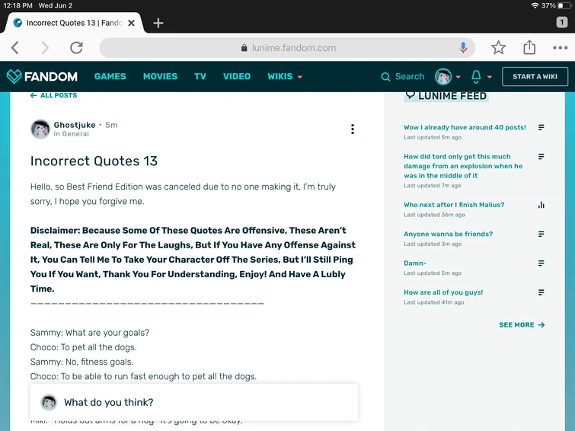Image resolution: width=575 pixels, height=431 pixels.
Task: Click the 'What do you think?' reply box
Action: 194,402
